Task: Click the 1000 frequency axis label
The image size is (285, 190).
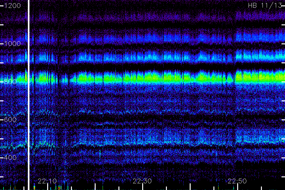Action: tap(12, 44)
